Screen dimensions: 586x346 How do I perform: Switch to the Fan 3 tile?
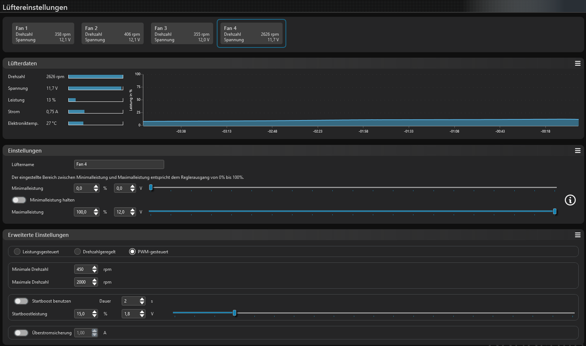[x=182, y=34]
